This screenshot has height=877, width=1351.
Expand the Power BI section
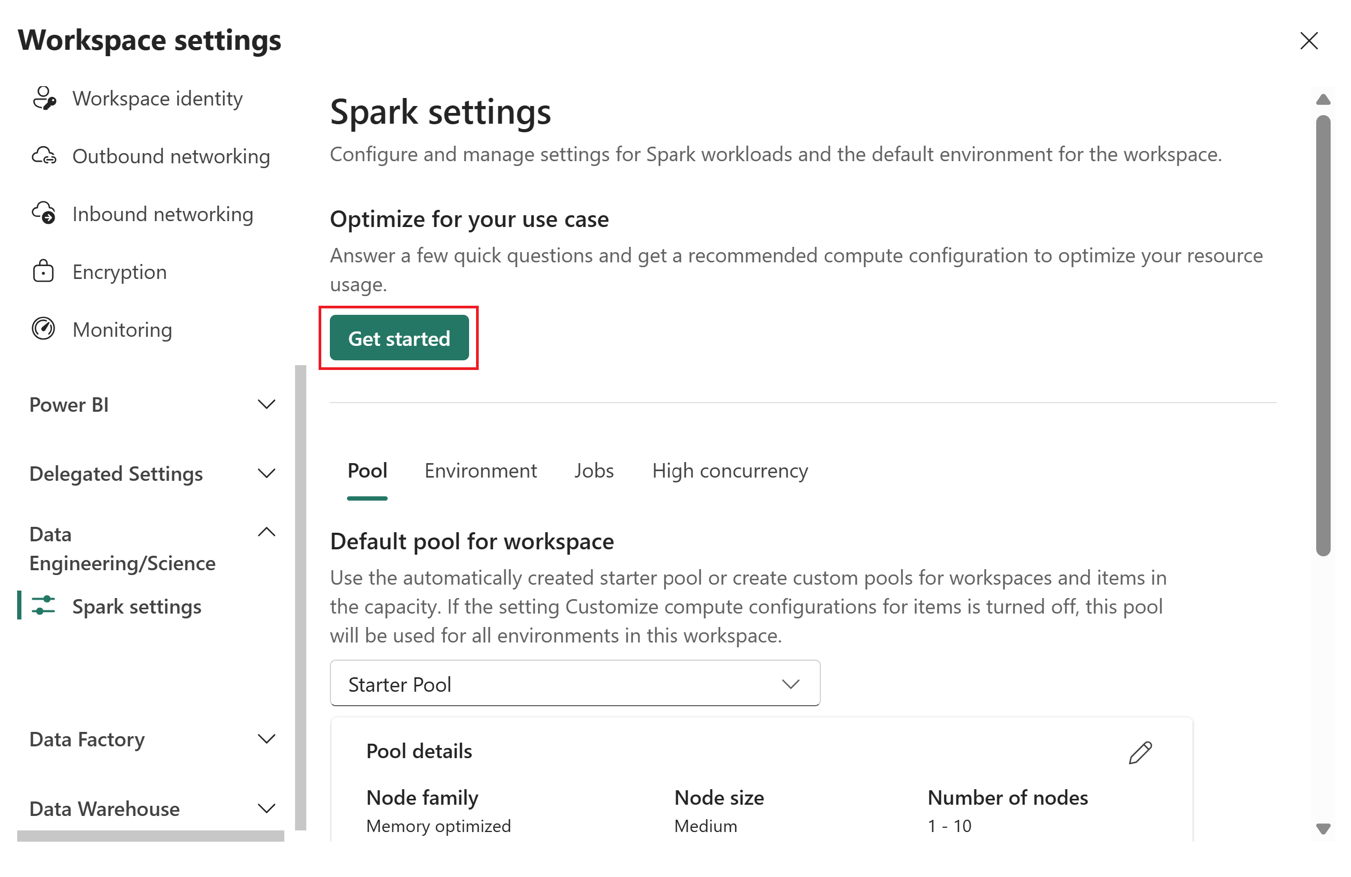point(266,405)
